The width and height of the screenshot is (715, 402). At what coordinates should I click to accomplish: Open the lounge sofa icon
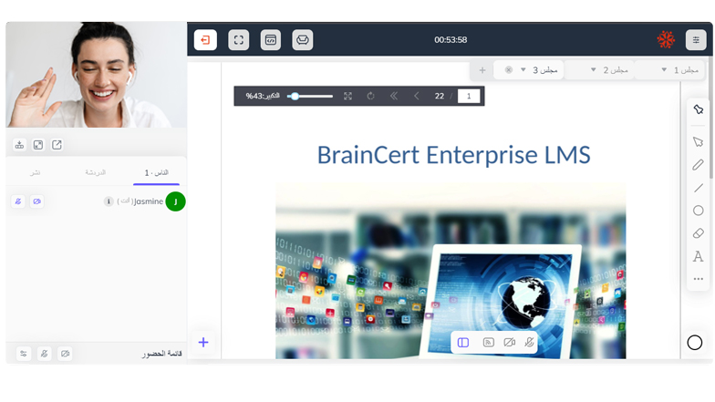pyautogui.click(x=303, y=40)
